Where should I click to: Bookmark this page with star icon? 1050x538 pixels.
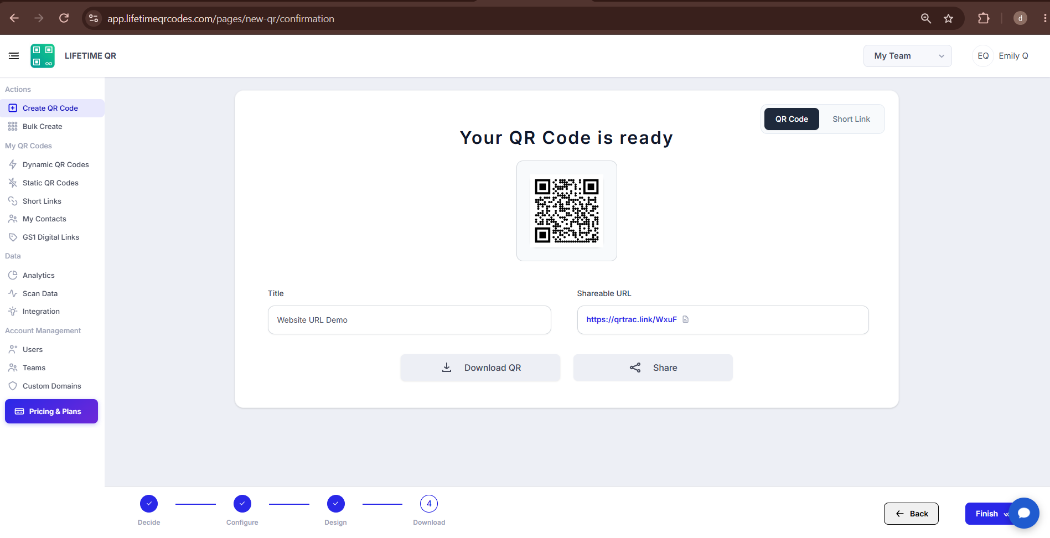[948, 18]
